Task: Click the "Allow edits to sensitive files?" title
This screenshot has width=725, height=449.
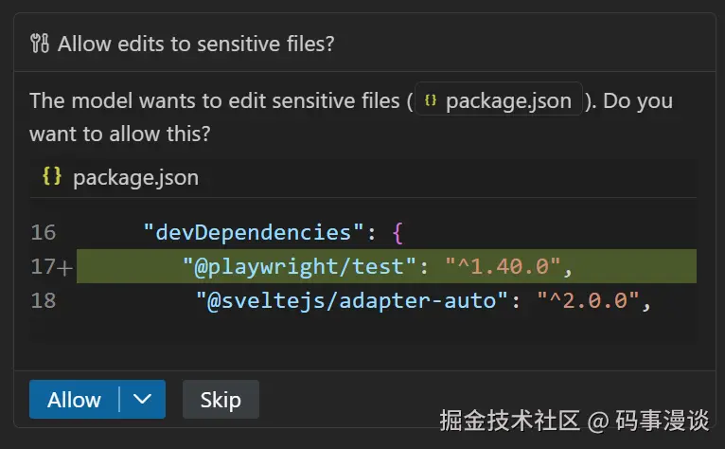Action: click(x=196, y=44)
